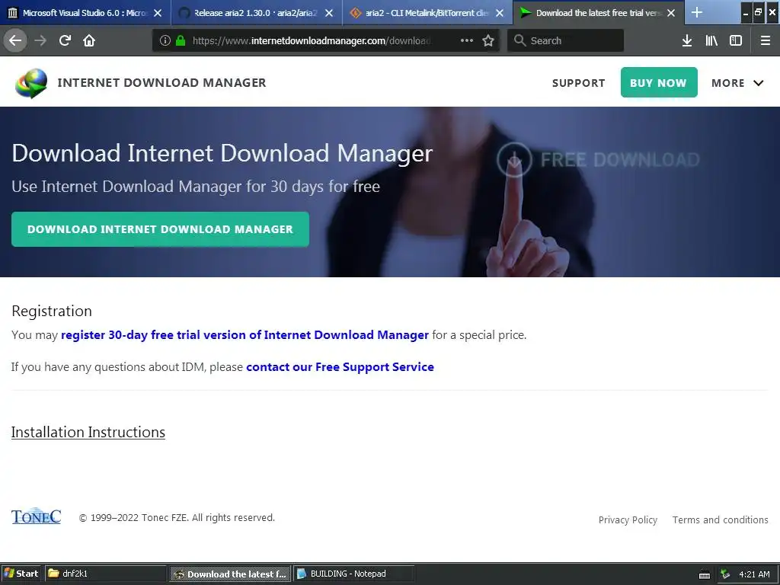Open page actions three-dot menu
This screenshot has height=585, width=780.
pyautogui.click(x=467, y=40)
